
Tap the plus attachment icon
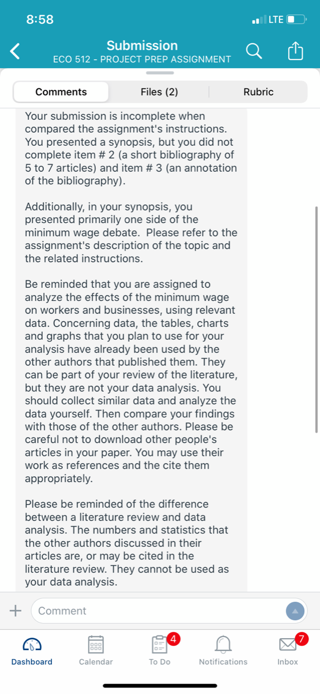click(x=16, y=611)
